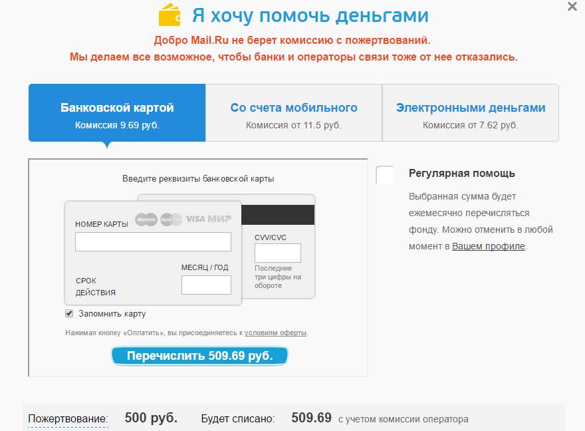Click the МИР payment system logo
Screen dimensions: 585x431
pyautogui.click(x=219, y=219)
